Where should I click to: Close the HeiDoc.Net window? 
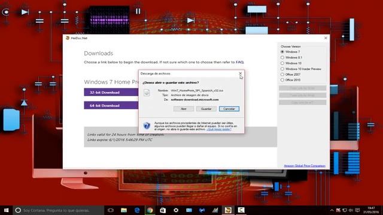coord(326,38)
